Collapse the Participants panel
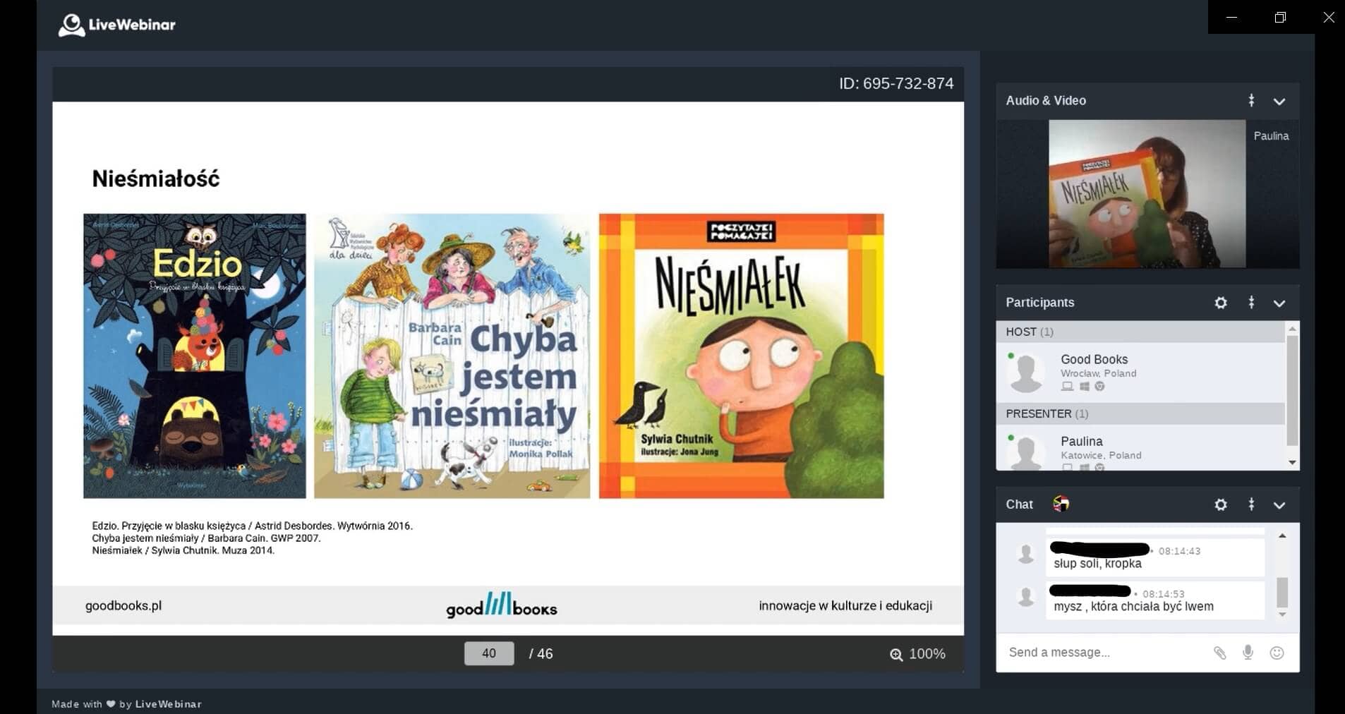The image size is (1345, 714). 1279,303
